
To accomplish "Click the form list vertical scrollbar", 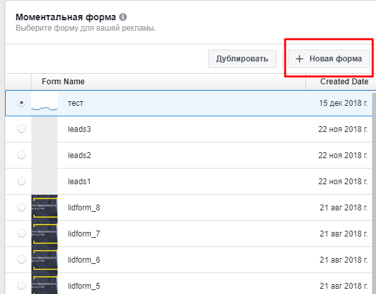I will [x=374, y=193].
